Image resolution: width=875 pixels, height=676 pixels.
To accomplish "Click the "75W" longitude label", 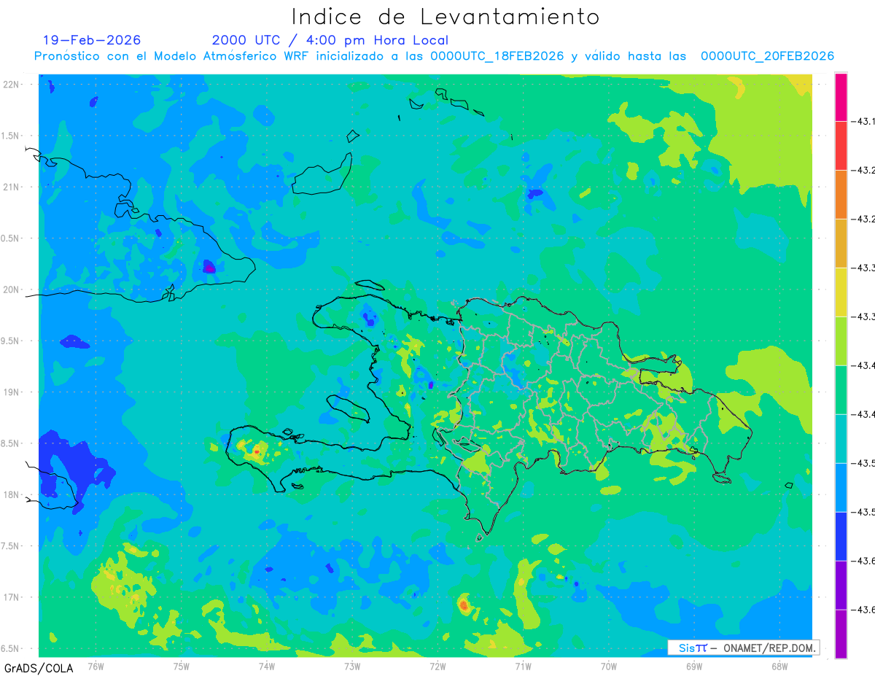I will coord(181,666).
